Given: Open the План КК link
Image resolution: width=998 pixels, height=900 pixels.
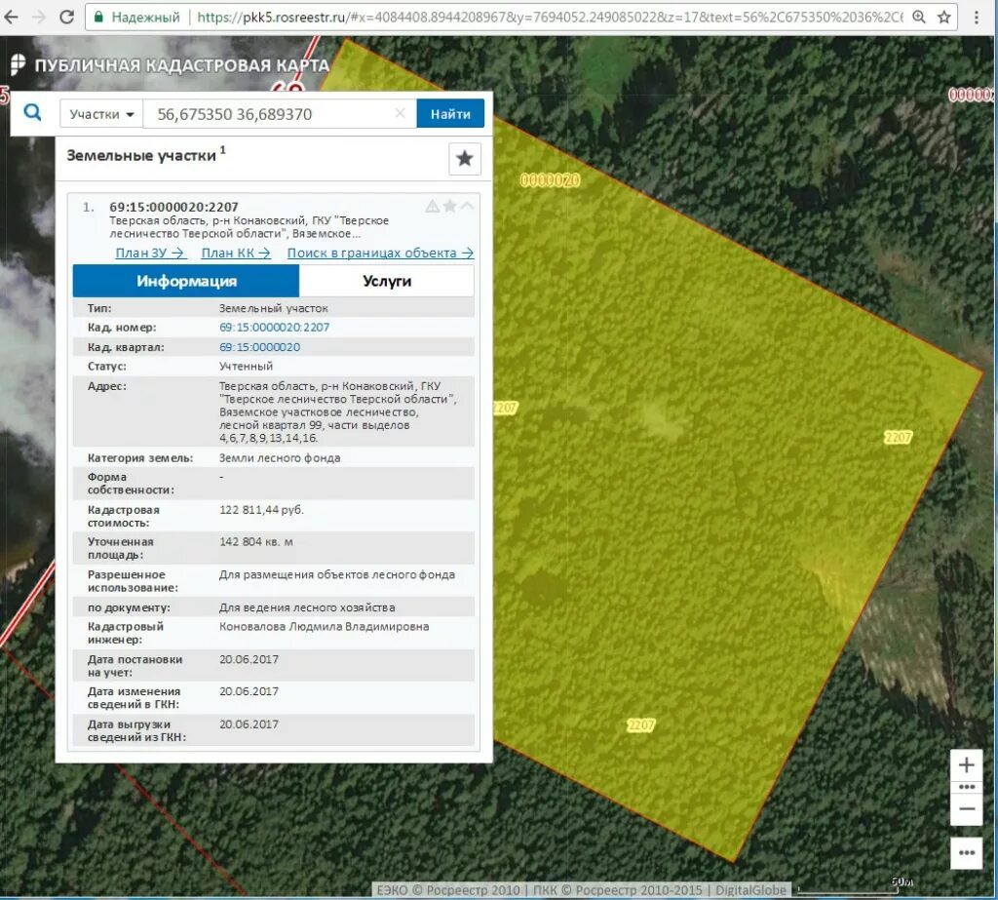Looking at the screenshot, I should click(236, 253).
